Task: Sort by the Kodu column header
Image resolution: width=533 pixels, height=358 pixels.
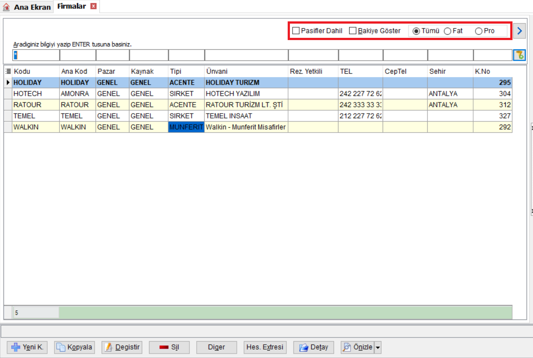Action: coord(36,71)
